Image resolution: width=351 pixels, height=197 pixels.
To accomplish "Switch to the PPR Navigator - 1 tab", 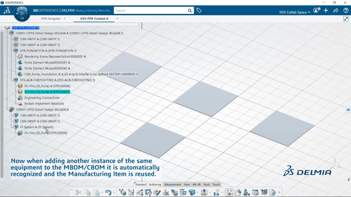I will 53,19.
